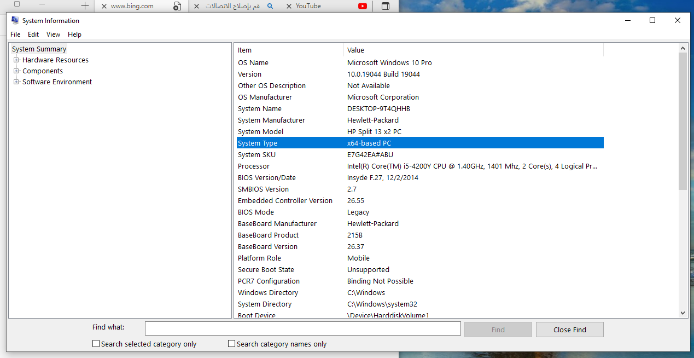Select the 'SMBIOS Version' item
Viewport: 694px width, 358px height.
click(263, 189)
